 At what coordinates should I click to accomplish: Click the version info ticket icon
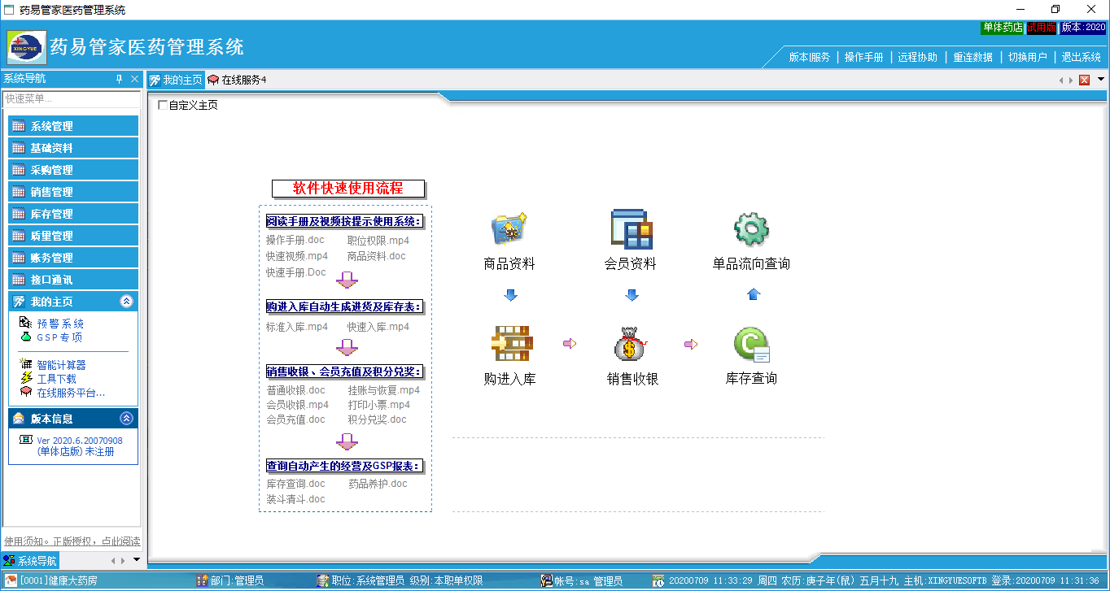[x=26, y=440]
